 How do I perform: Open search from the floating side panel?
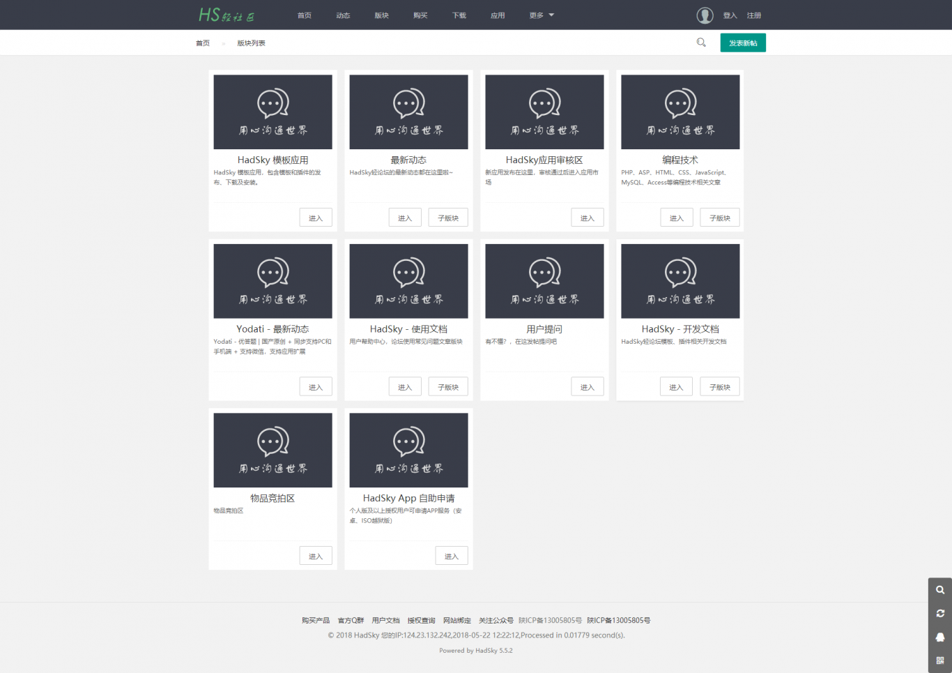click(x=940, y=590)
